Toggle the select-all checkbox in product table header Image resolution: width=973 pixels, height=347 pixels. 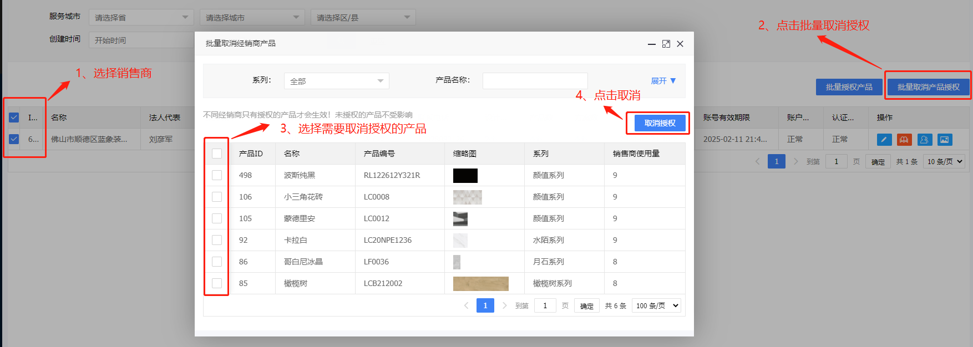217,154
